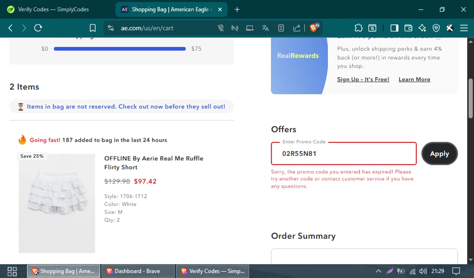The width and height of the screenshot is (474, 278).
Task: Click the Offers heading
Action: pos(284,129)
